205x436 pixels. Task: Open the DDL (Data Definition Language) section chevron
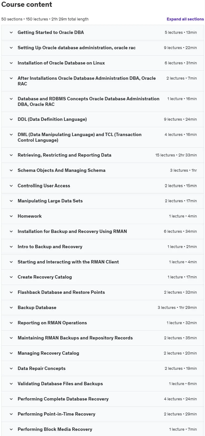click(x=11, y=119)
